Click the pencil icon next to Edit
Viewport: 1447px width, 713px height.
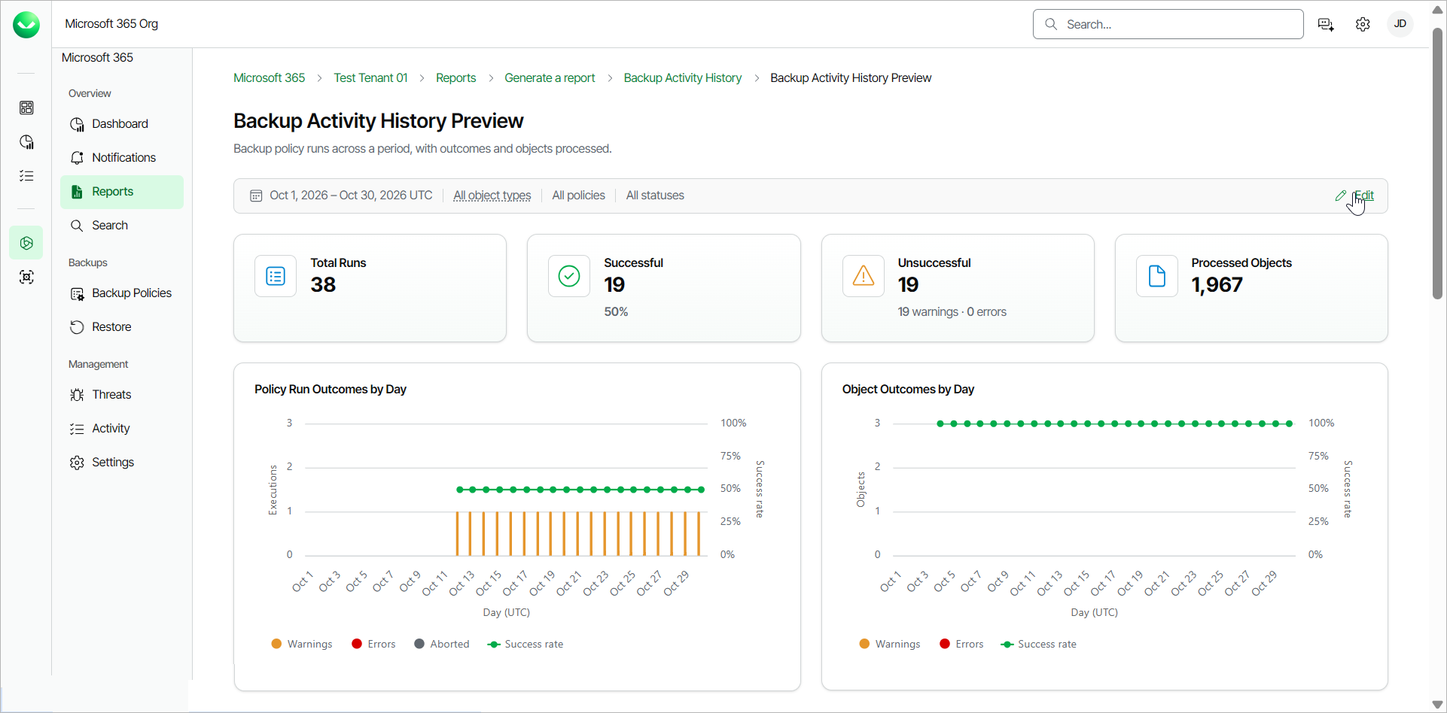point(1340,196)
